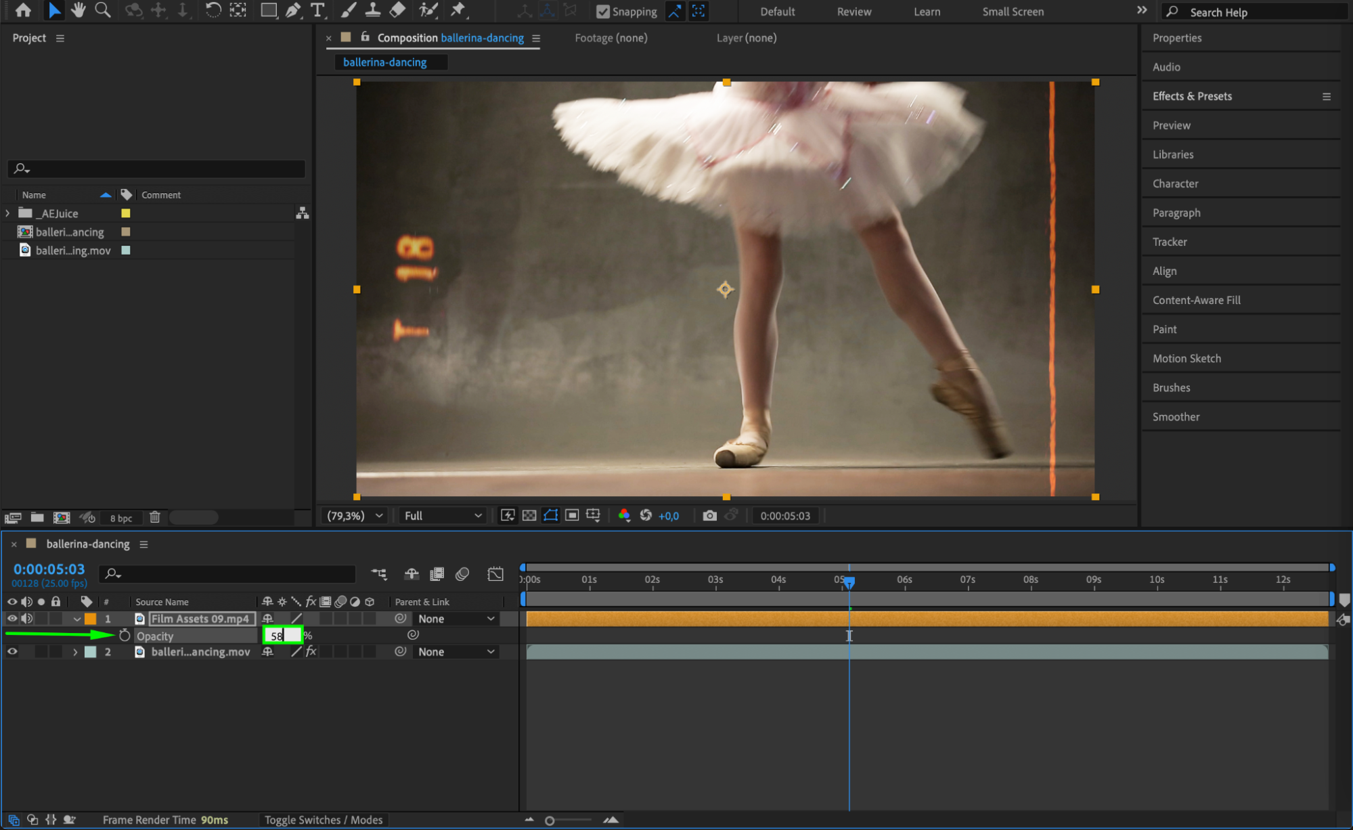Select the Rectangle shape tool
The width and height of the screenshot is (1353, 830).
pos(269,10)
